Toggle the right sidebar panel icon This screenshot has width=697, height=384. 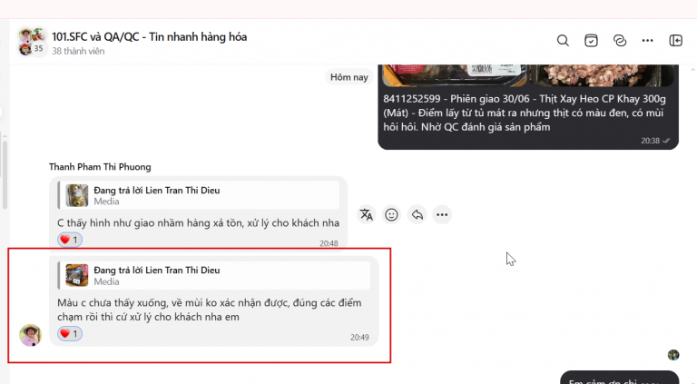(x=675, y=41)
